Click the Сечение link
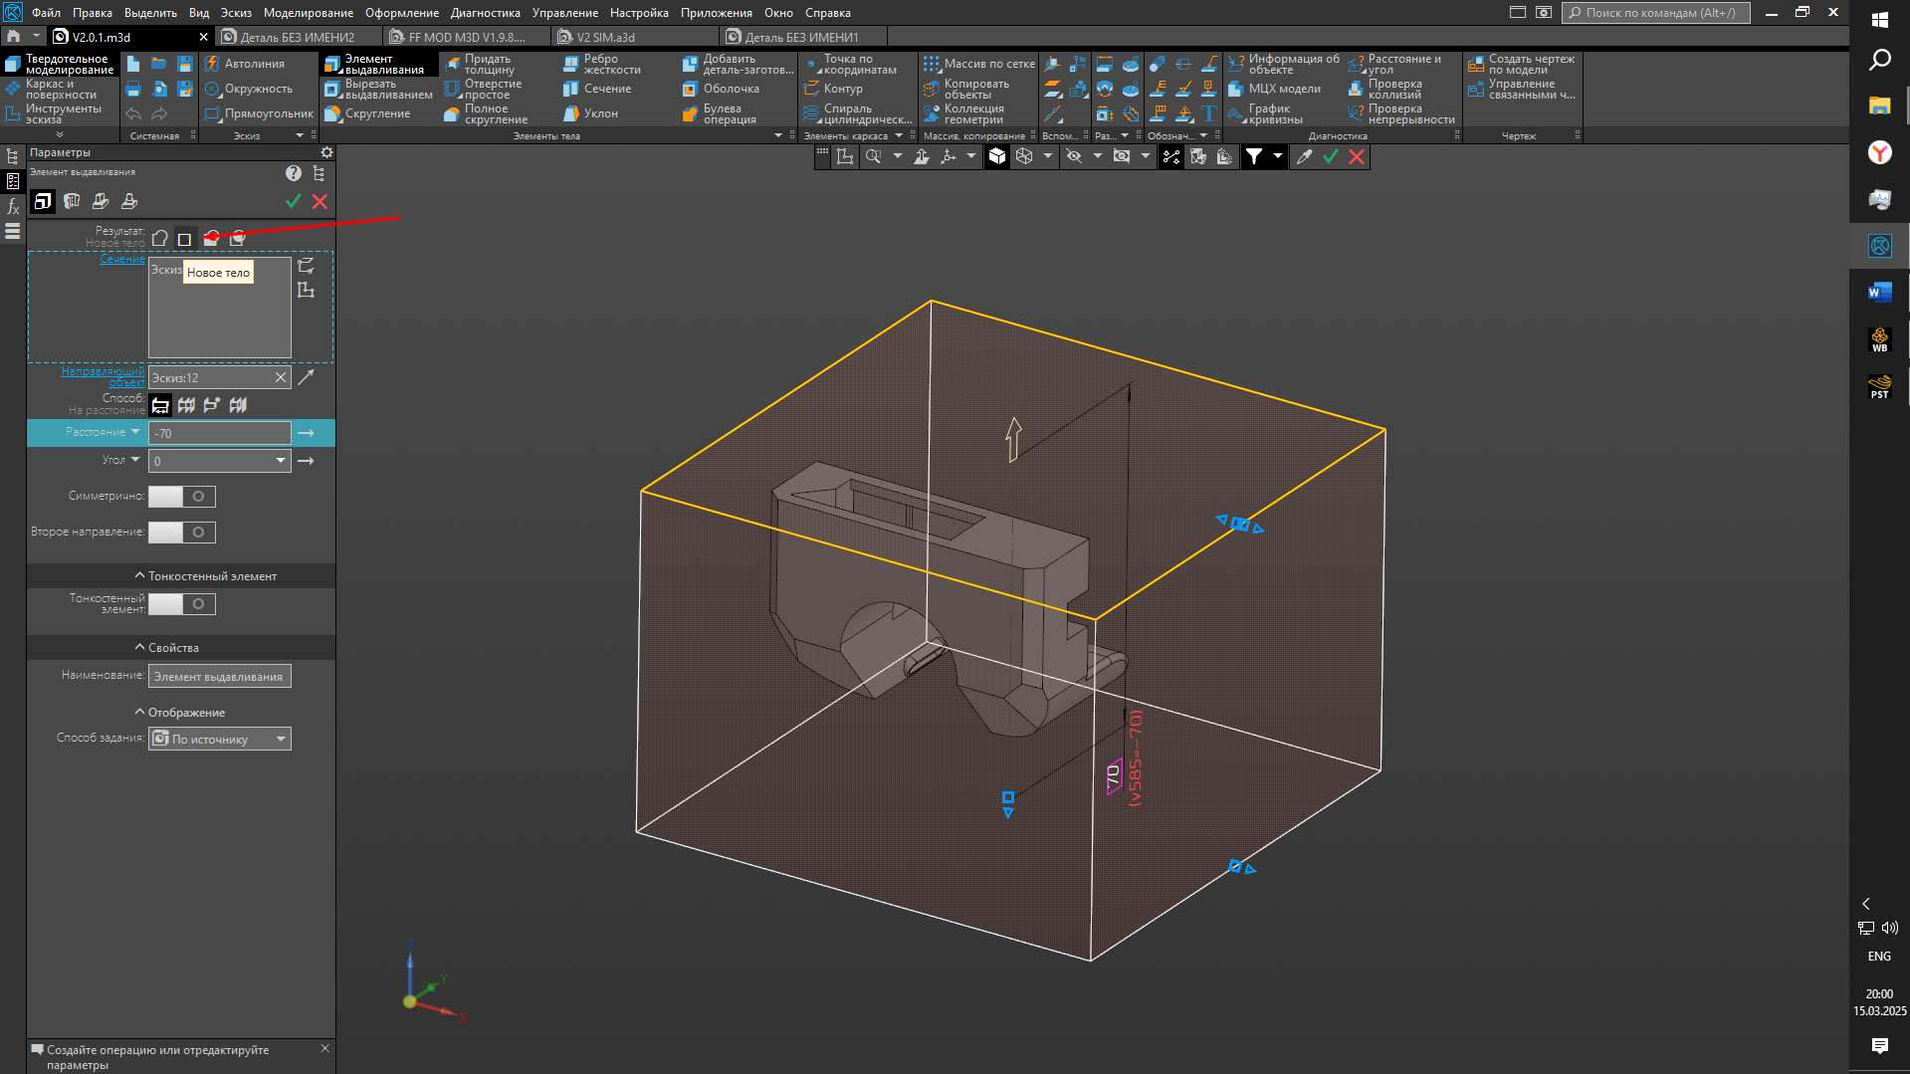The width and height of the screenshot is (1910, 1074). tap(122, 259)
